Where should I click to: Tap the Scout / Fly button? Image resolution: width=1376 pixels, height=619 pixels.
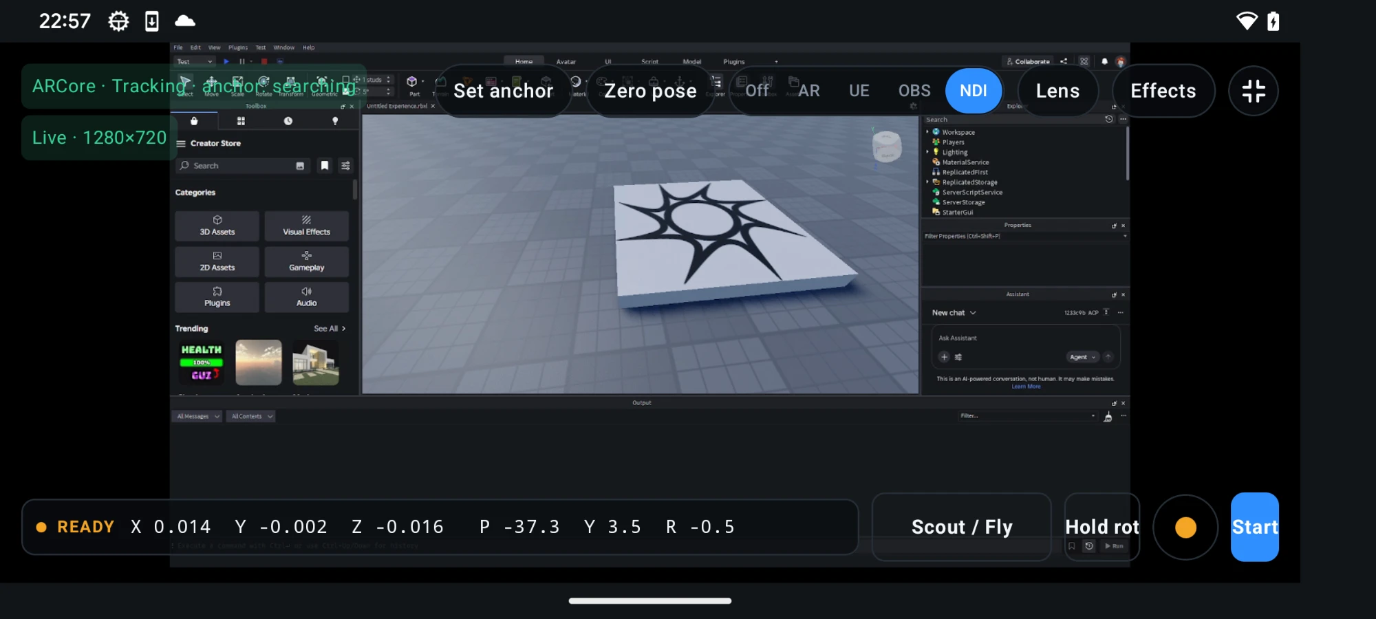point(962,527)
